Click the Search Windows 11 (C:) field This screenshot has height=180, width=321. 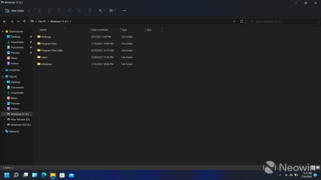(x=283, y=21)
